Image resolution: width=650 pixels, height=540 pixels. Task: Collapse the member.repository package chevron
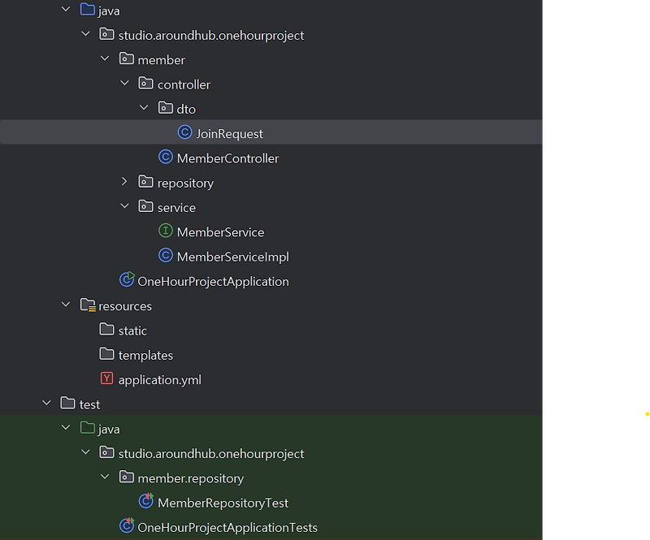tap(105, 477)
